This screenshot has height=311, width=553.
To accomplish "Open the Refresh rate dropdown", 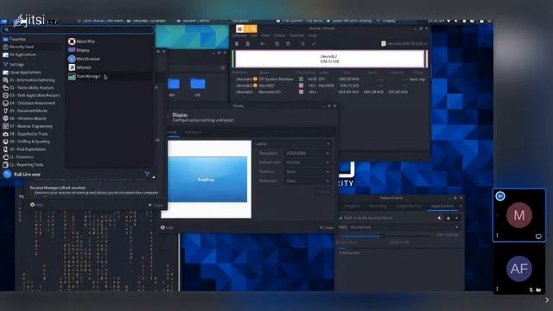I will pyautogui.click(x=308, y=162).
